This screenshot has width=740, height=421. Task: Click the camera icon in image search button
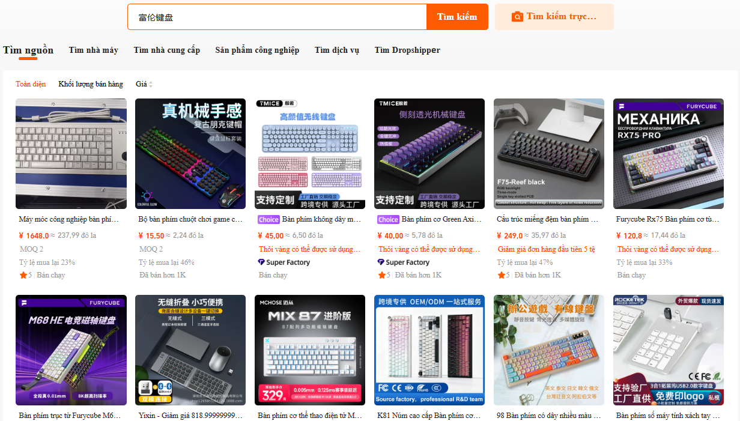517,17
